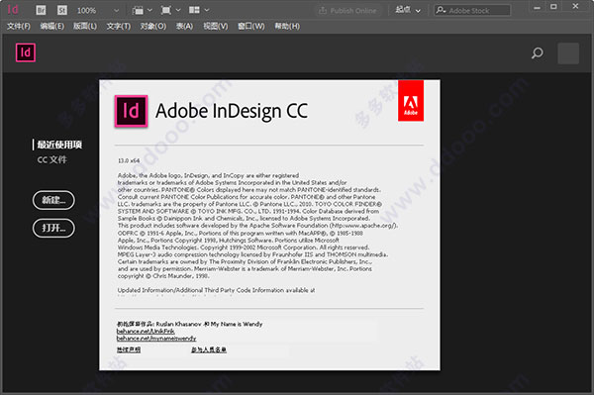Expand the screen mode dropdown arrow
The image size is (594, 395).
(x=178, y=10)
